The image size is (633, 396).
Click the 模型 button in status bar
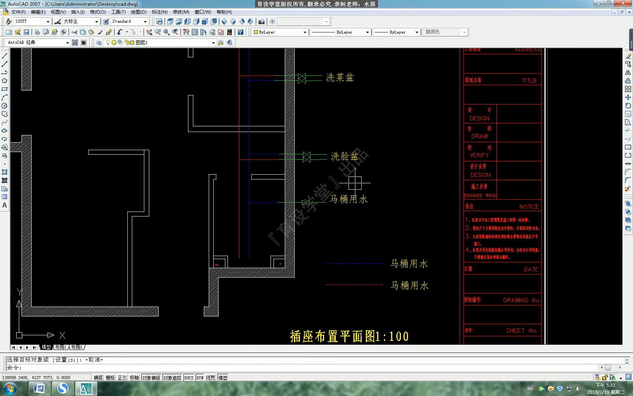point(223,378)
